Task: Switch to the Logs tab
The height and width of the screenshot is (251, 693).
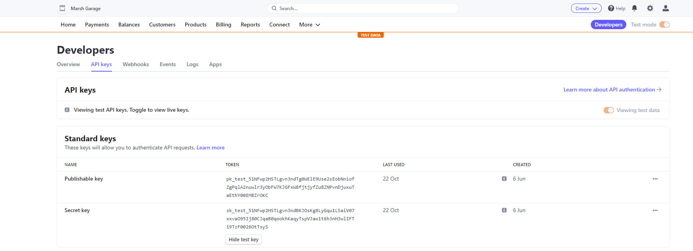Action: click(192, 64)
